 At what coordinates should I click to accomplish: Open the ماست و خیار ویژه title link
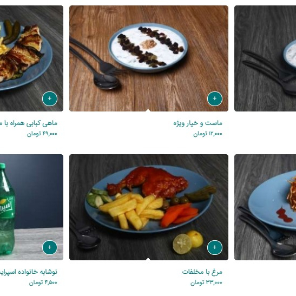pyautogui.click(x=198, y=123)
